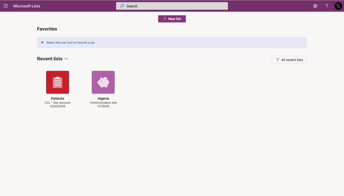The width and height of the screenshot is (344, 196).
Task: Open the All recent lists filter
Action: coord(289,60)
